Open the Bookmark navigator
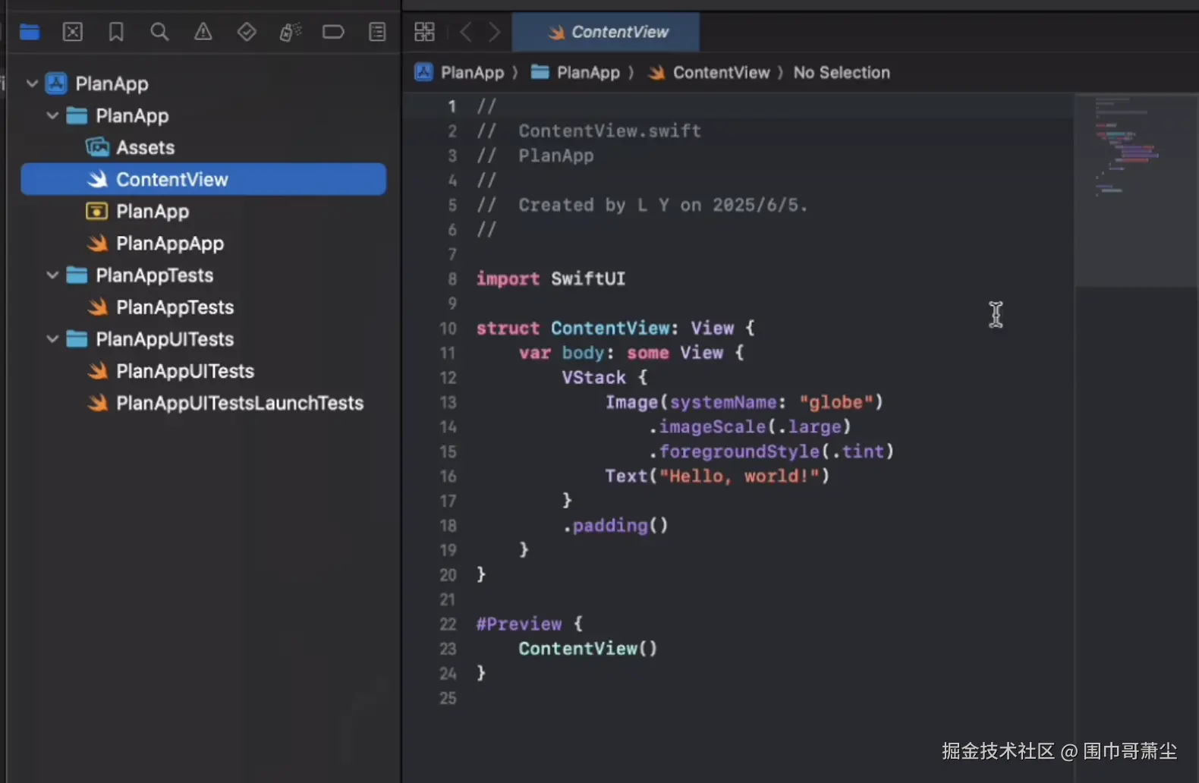The width and height of the screenshot is (1199, 783). (116, 32)
